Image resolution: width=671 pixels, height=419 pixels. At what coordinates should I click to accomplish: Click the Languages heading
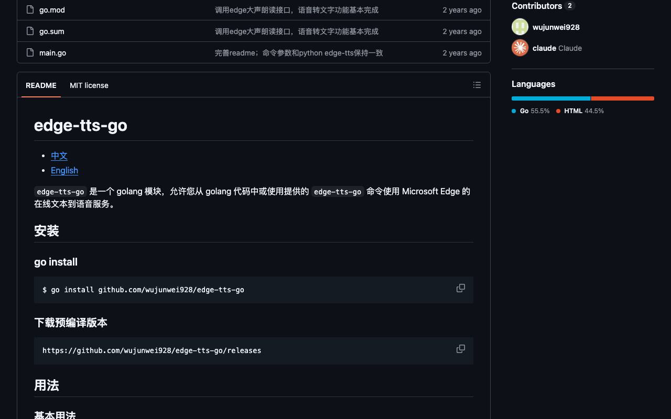[533, 84]
